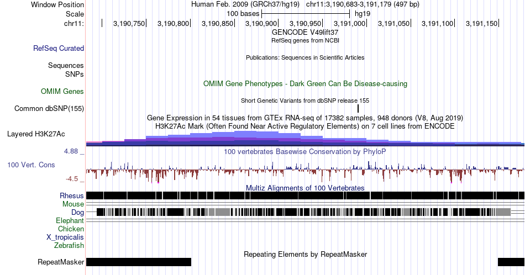Click the Layered H3K27Ac track label

(36, 134)
